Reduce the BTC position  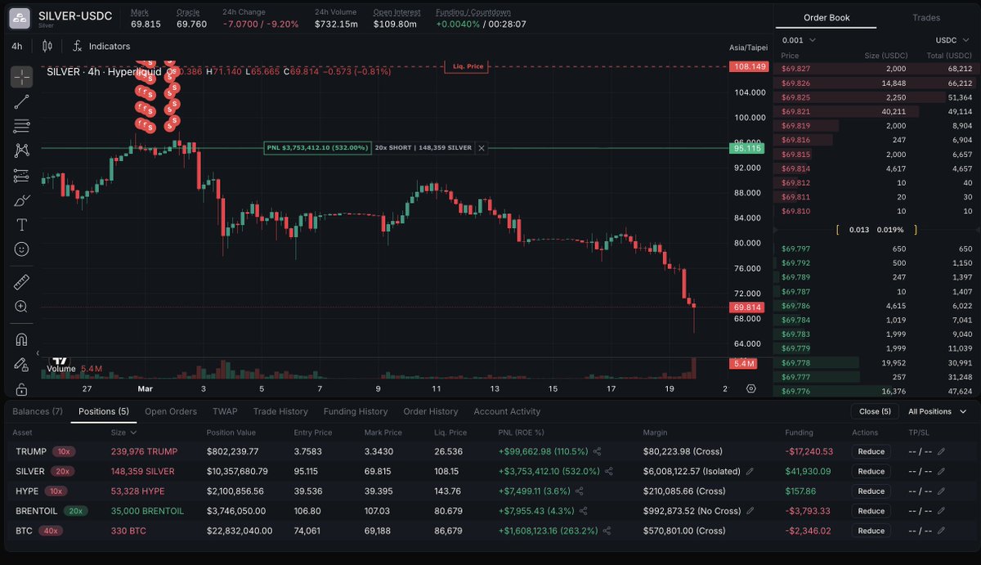point(871,531)
